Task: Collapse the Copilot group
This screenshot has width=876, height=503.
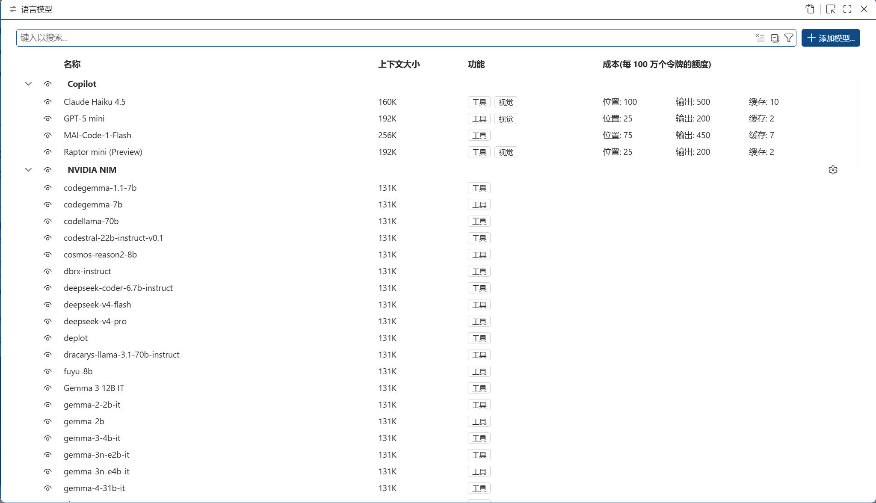Action: [x=28, y=84]
